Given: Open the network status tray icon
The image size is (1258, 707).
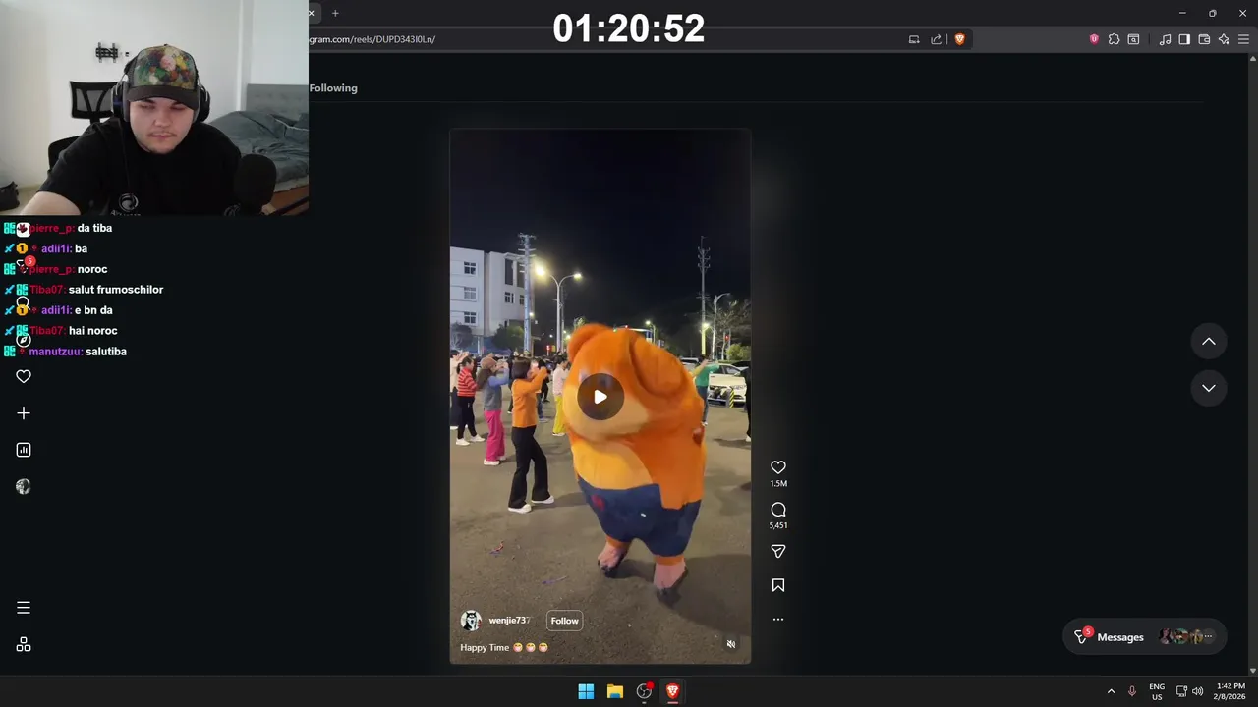Looking at the screenshot, I should [x=1182, y=691].
